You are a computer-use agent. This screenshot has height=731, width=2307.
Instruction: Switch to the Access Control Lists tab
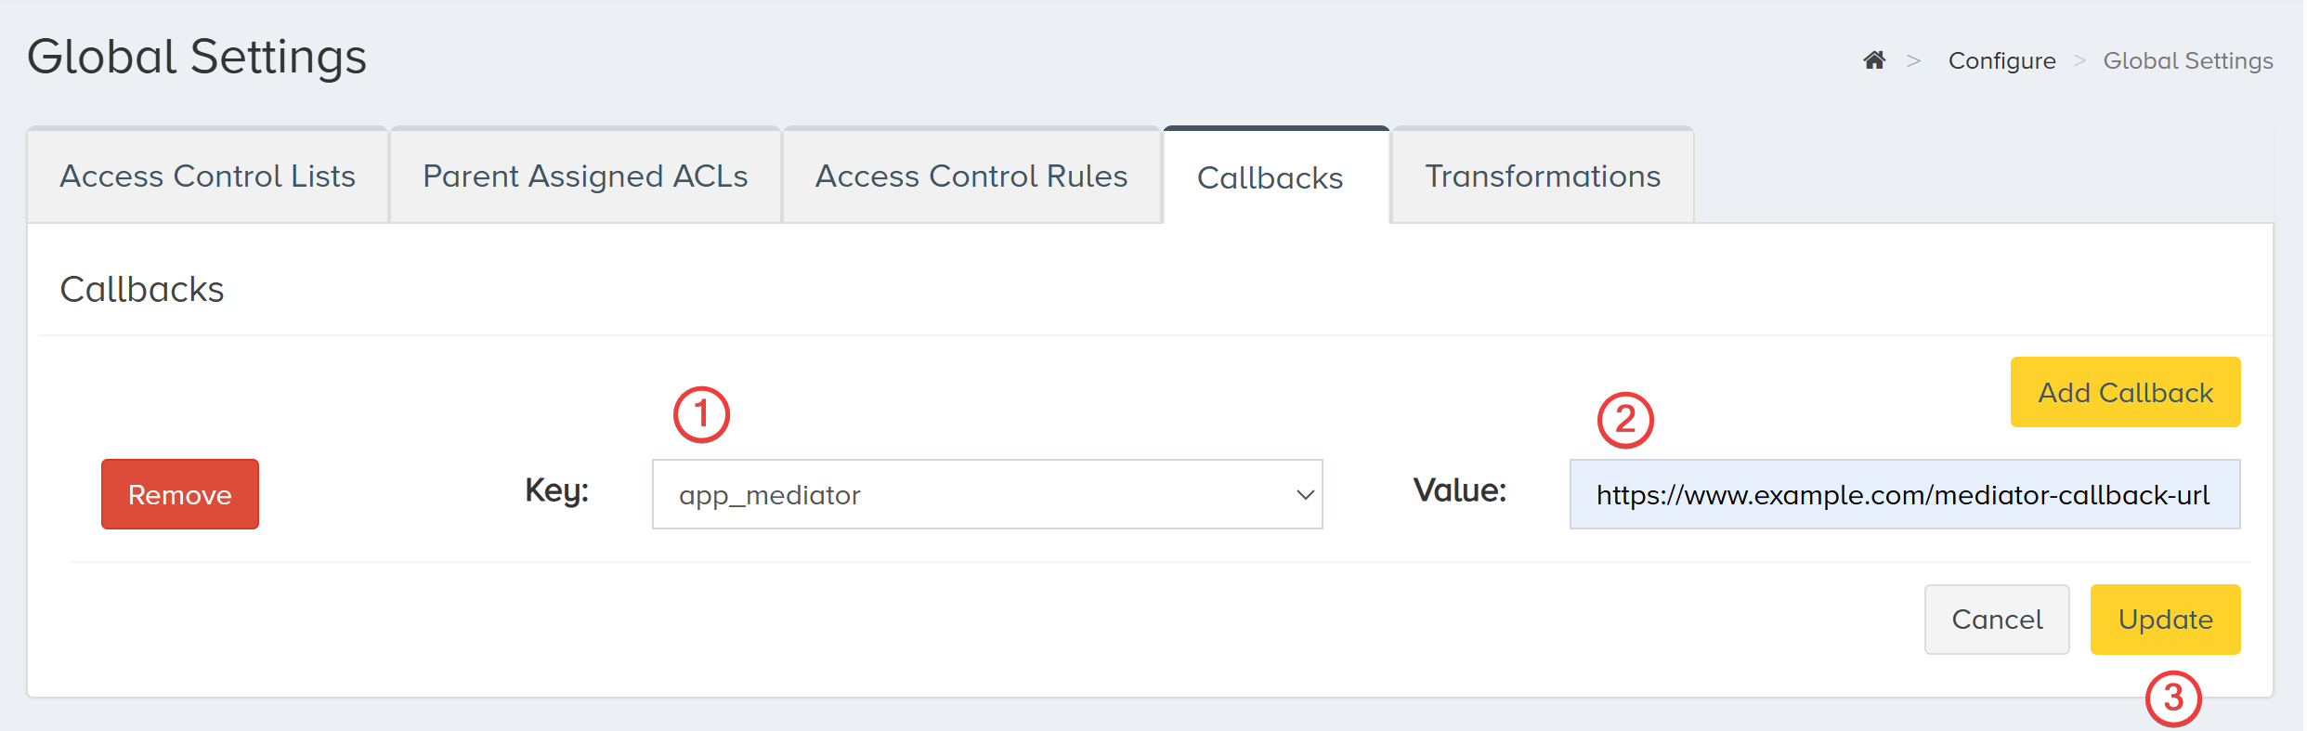(206, 176)
